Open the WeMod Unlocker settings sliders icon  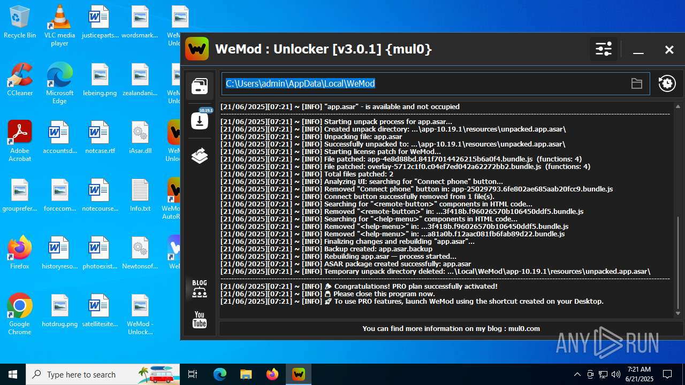point(604,50)
